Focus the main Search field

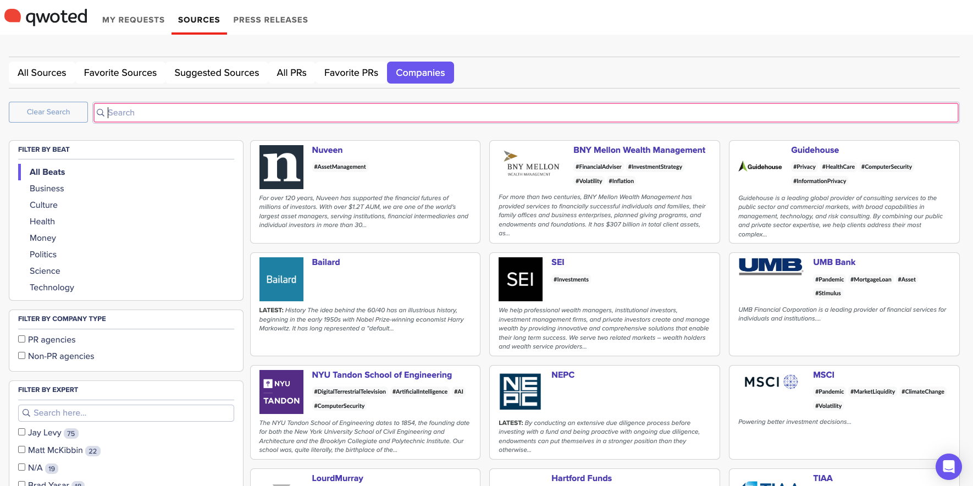[526, 113]
